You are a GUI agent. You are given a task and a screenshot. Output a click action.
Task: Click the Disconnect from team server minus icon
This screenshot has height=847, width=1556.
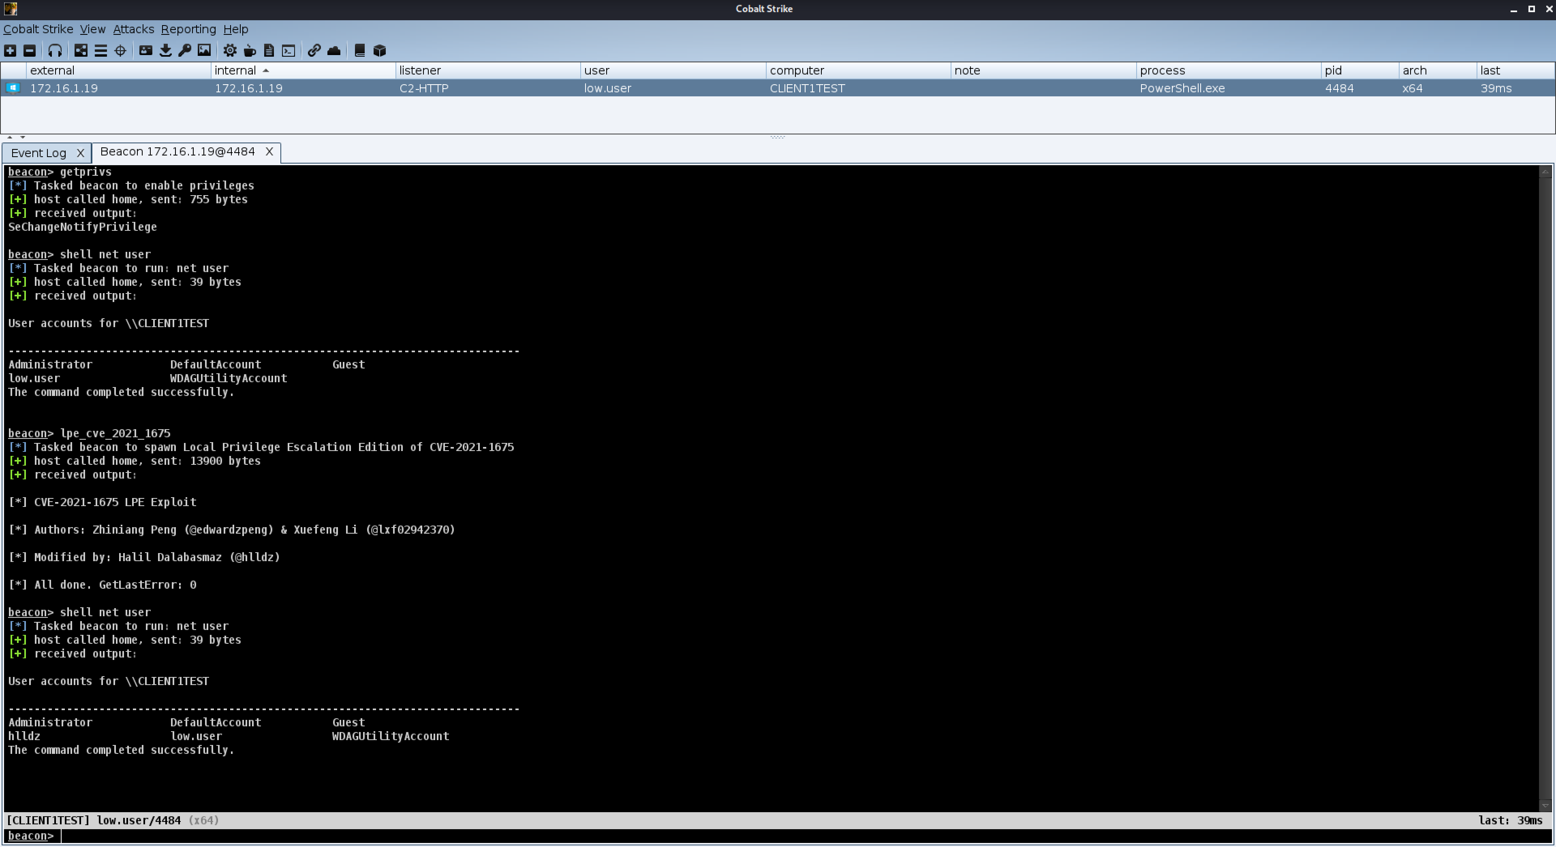(30, 51)
